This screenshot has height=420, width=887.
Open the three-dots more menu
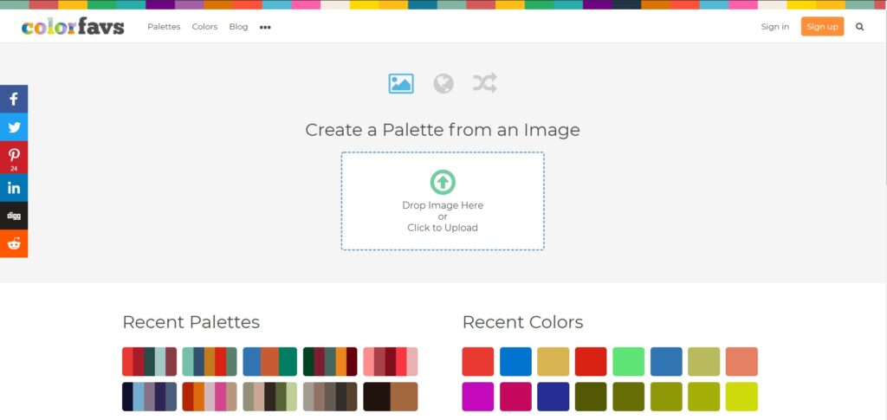(265, 27)
